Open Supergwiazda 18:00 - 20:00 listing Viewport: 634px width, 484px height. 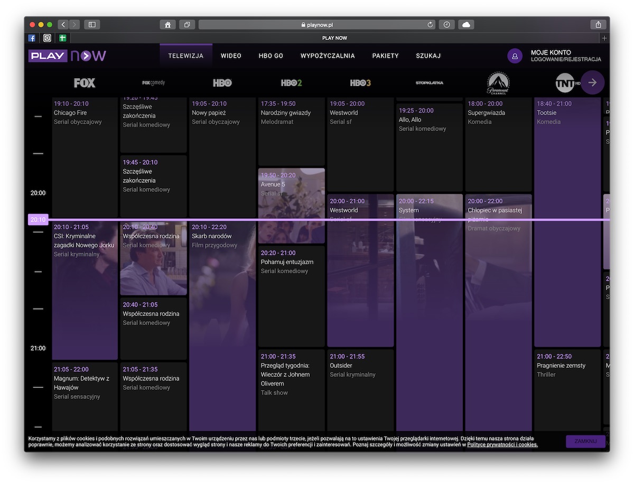pos(498,144)
